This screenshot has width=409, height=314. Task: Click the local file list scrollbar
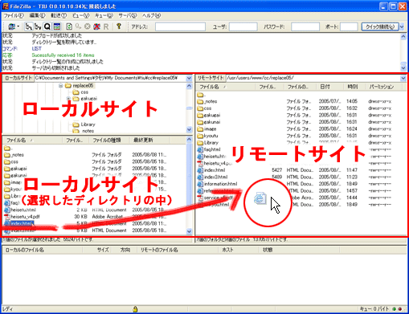(x=189, y=186)
